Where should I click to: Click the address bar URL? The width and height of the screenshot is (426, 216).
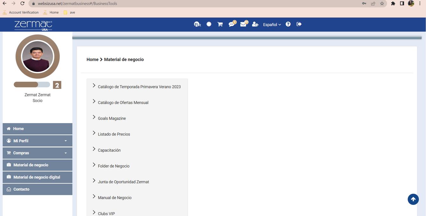(x=77, y=3)
